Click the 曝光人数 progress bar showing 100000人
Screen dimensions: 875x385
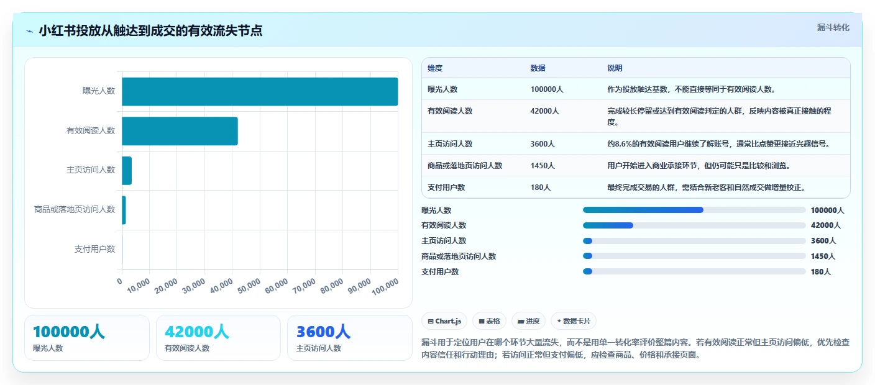coord(694,210)
